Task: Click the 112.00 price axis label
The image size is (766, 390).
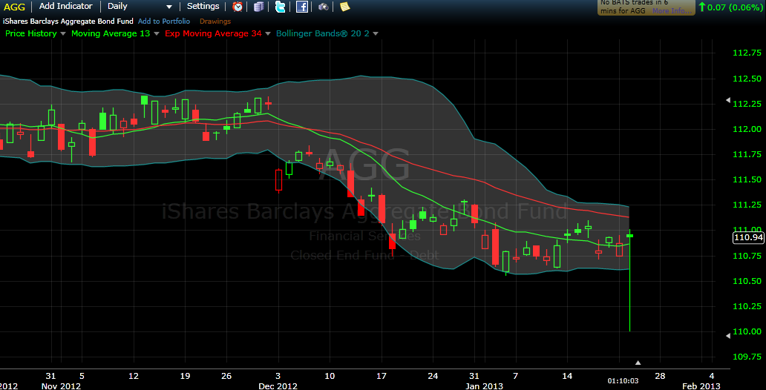Action: click(x=747, y=129)
